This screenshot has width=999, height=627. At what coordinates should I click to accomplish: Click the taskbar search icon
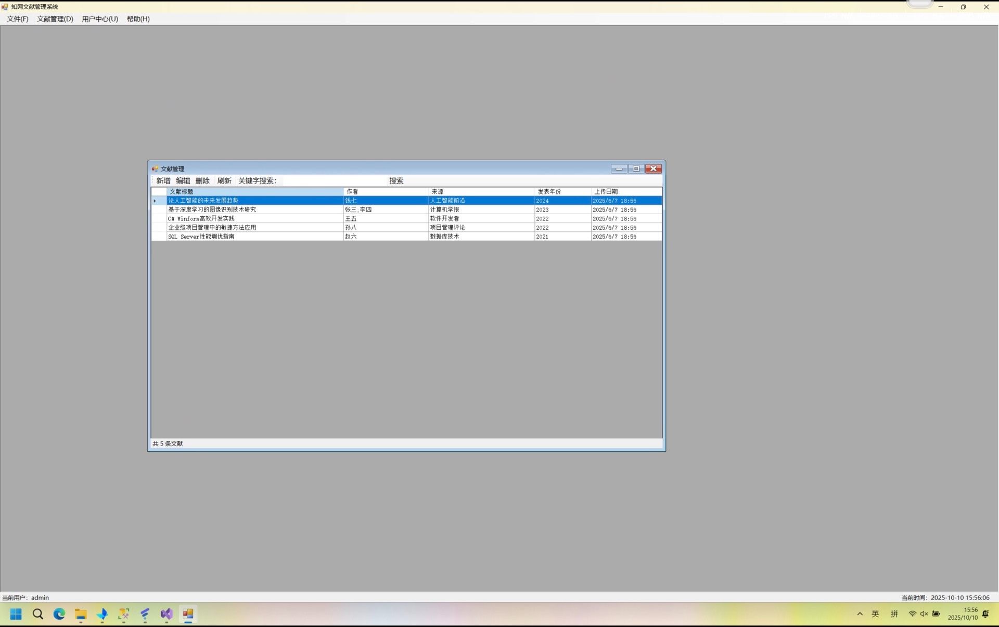(38, 614)
